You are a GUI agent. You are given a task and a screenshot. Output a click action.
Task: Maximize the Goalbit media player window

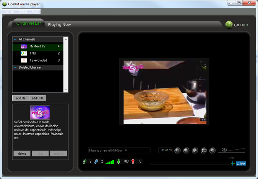coord(239,3)
